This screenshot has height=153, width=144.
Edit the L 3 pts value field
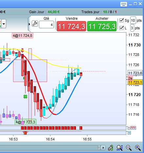coord(132,28)
